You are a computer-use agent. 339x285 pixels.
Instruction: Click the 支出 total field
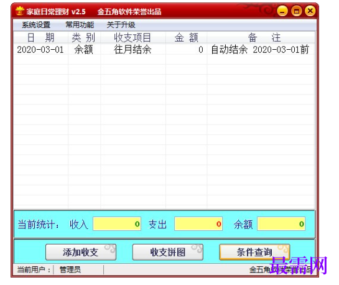[x=198, y=224]
